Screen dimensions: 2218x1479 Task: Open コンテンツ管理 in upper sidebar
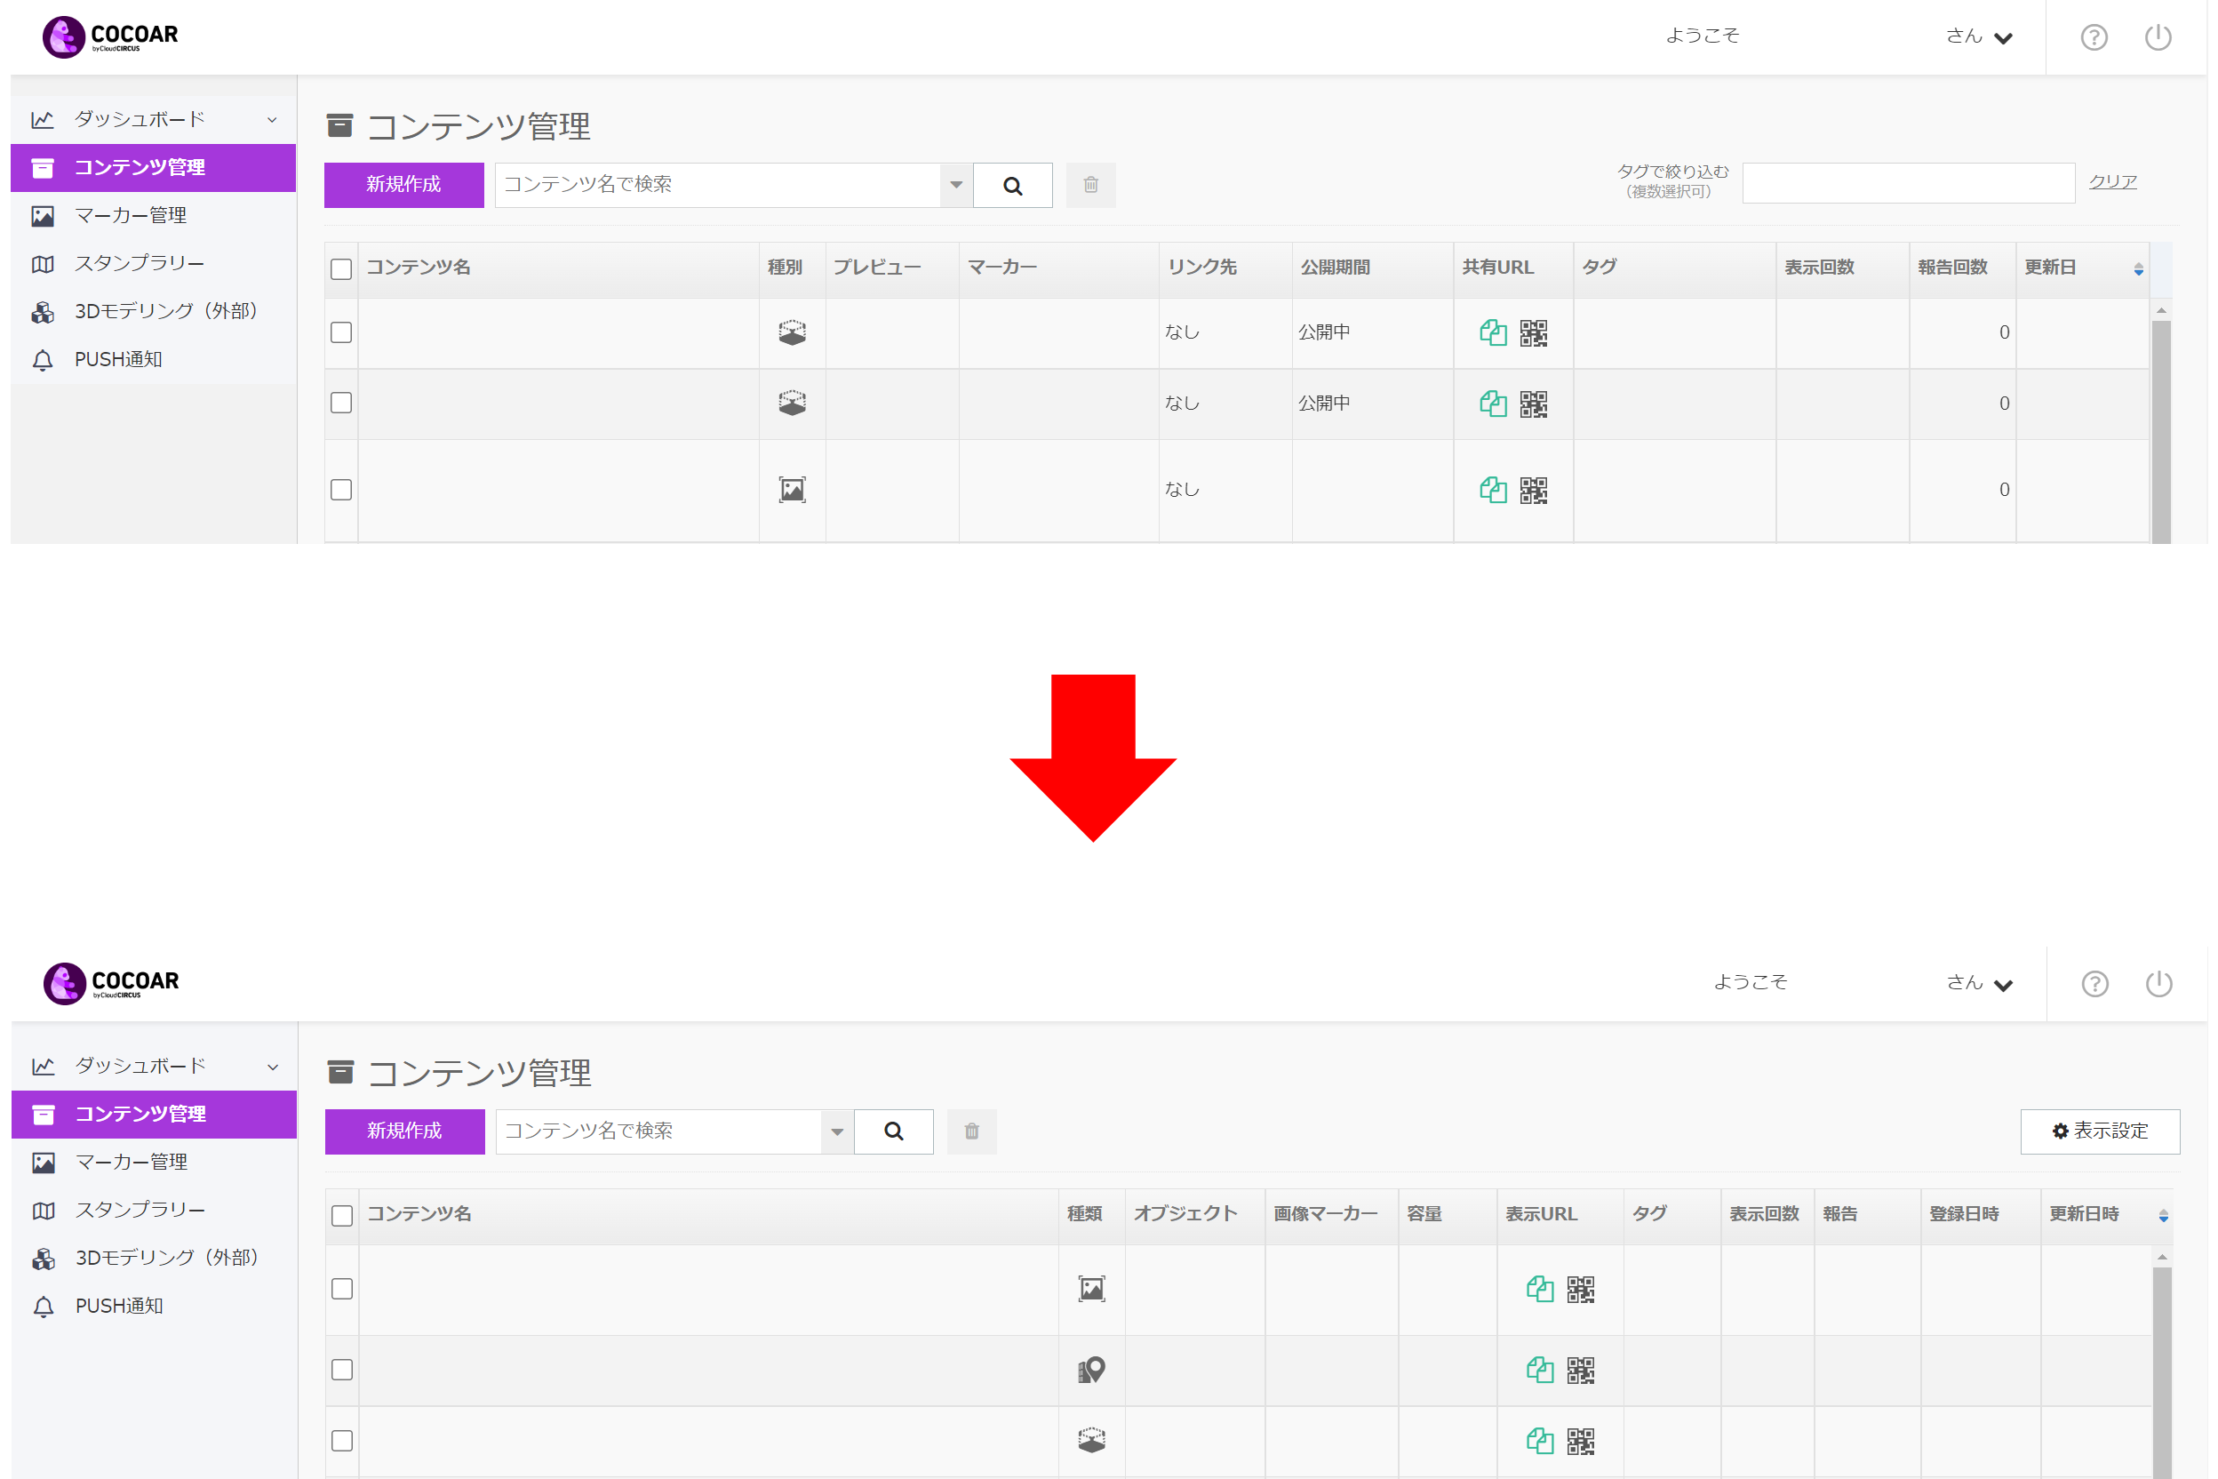point(153,168)
